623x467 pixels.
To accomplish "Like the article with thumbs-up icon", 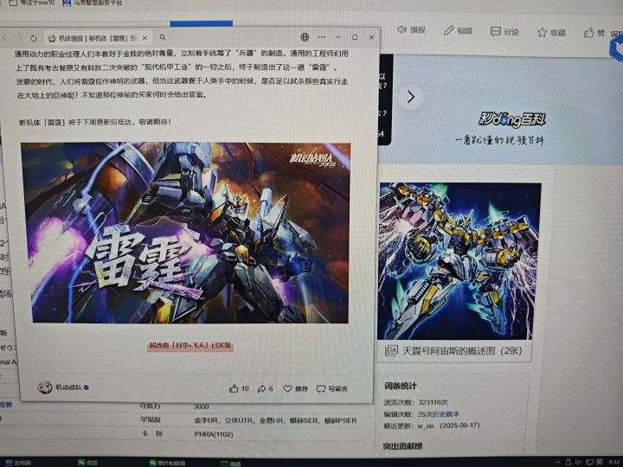I will pyautogui.click(x=234, y=389).
